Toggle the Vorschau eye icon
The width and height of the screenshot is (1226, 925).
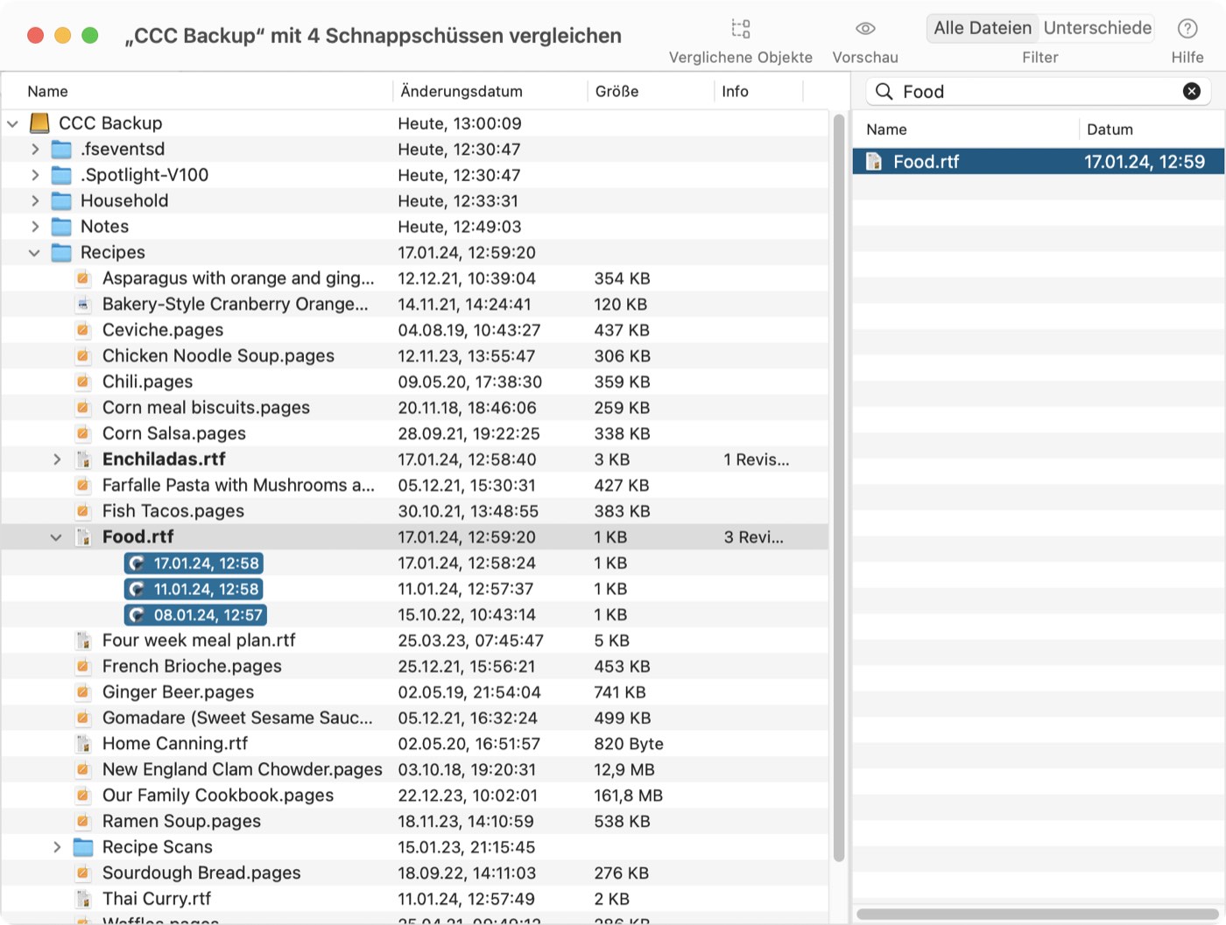865,29
